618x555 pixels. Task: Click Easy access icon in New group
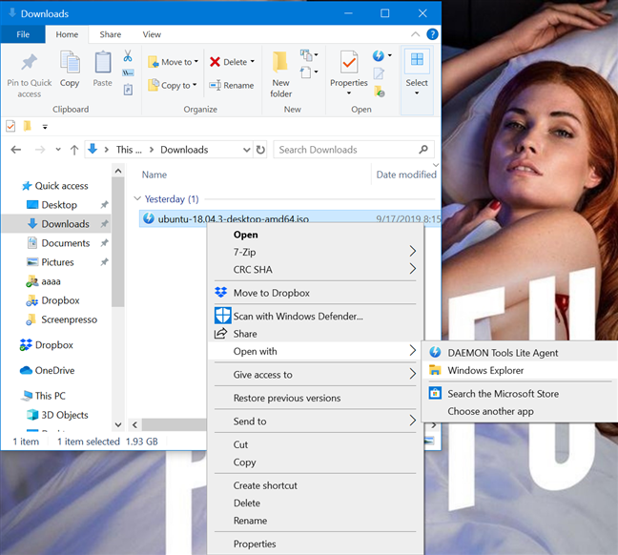pyautogui.click(x=308, y=72)
